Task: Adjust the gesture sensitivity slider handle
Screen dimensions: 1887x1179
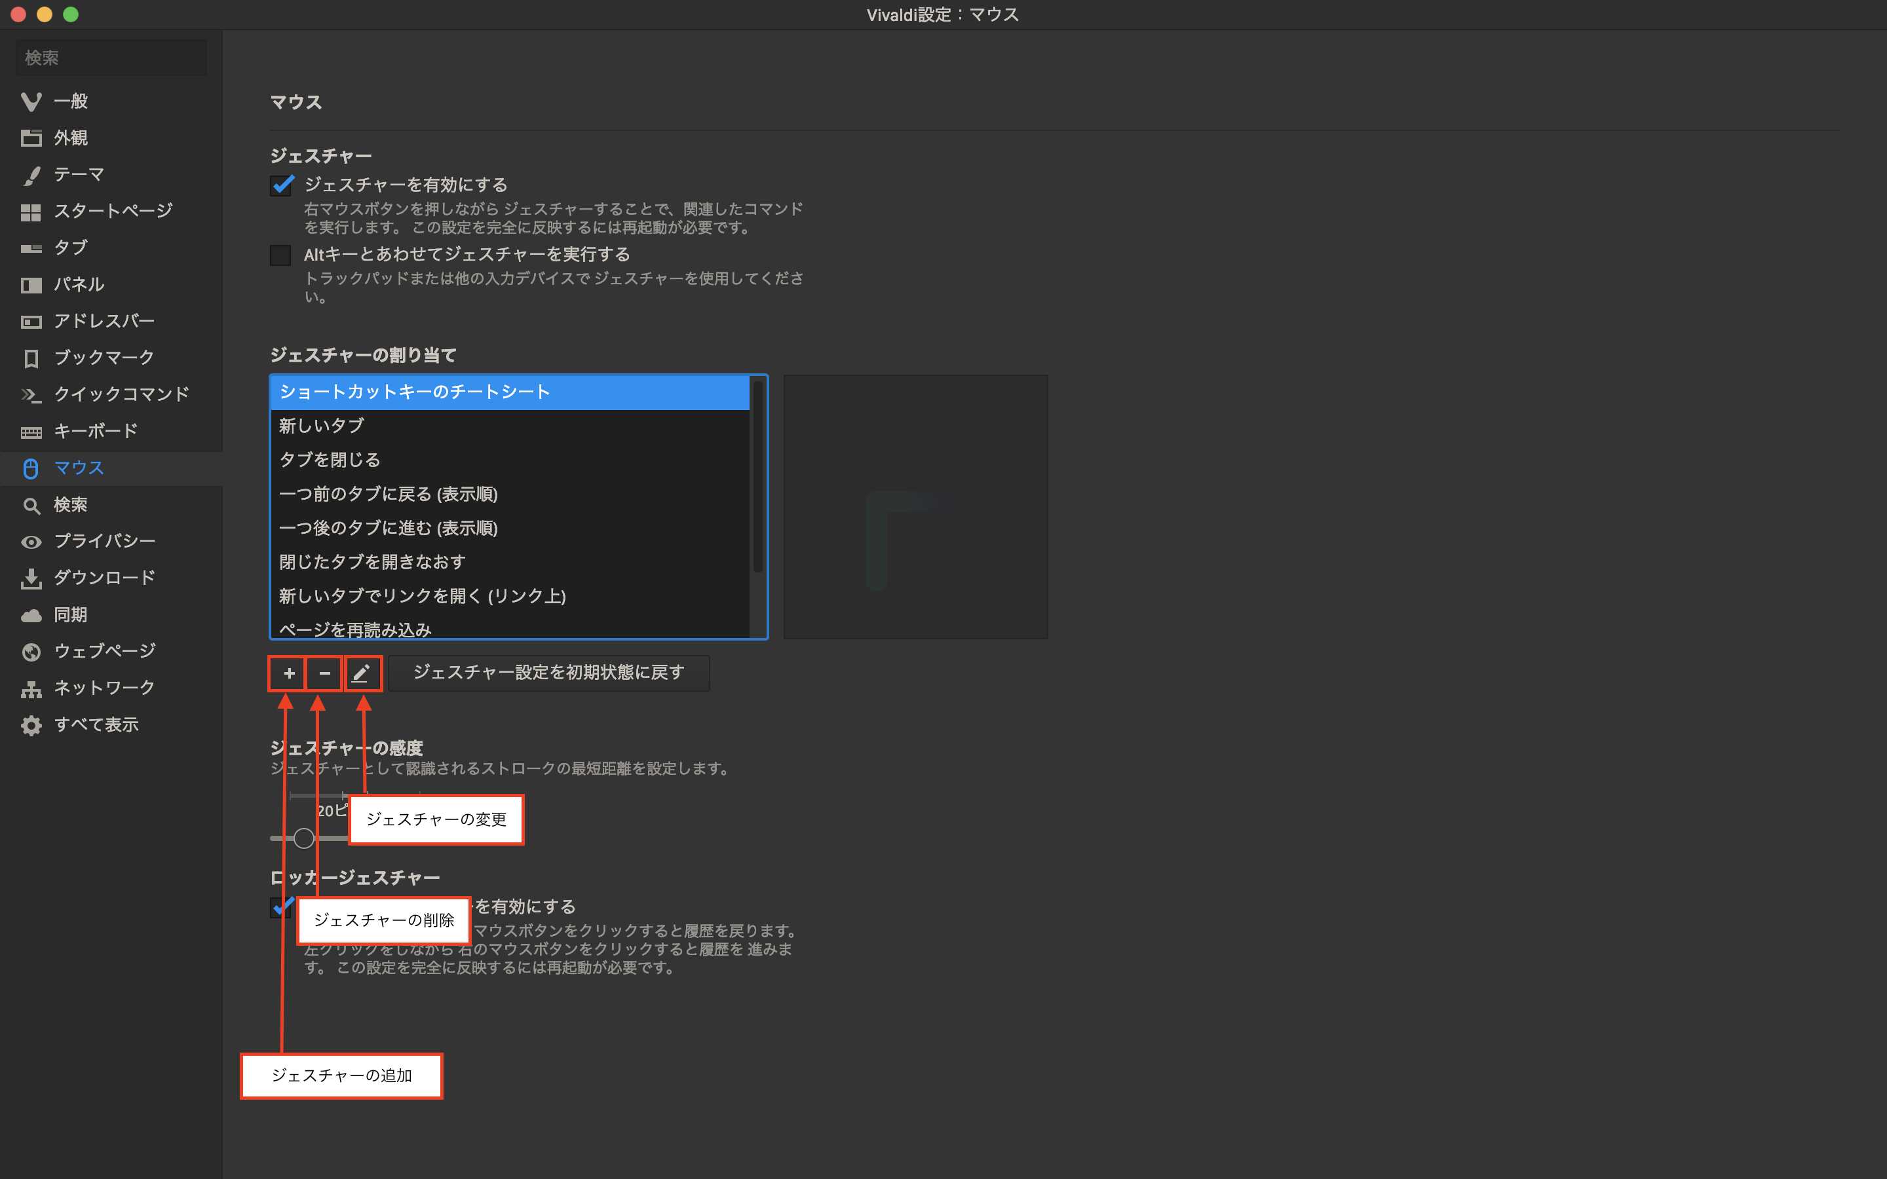Action: [x=303, y=838]
